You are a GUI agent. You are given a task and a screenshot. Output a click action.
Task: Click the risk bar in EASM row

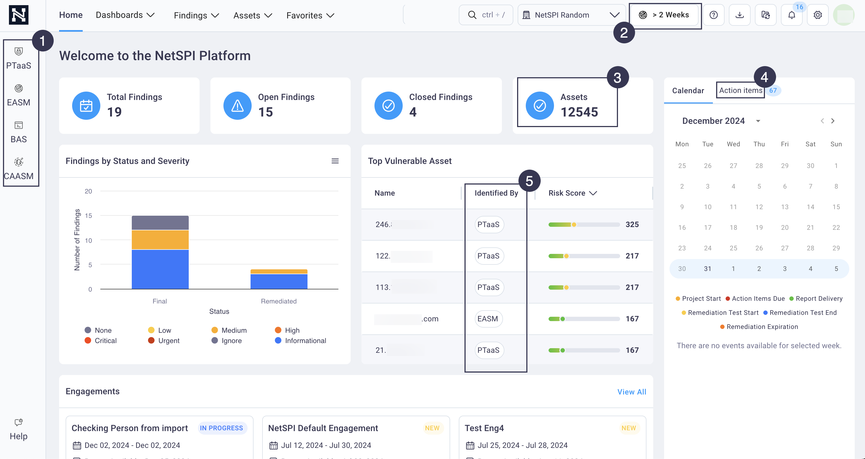(584, 319)
